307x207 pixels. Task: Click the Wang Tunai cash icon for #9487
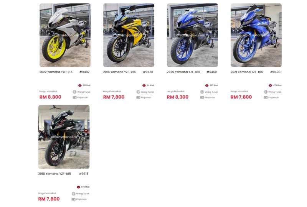pyautogui.click(x=74, y=92)
